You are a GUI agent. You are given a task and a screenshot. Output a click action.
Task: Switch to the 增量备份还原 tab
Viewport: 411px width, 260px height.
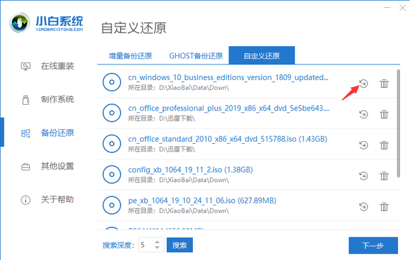pos(129,55)
